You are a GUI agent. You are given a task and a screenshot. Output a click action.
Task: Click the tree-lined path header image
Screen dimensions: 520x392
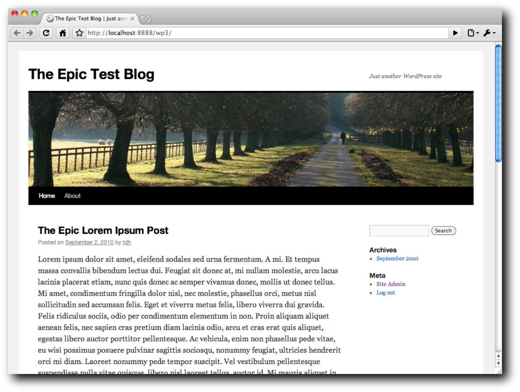[x=251, y=139]
